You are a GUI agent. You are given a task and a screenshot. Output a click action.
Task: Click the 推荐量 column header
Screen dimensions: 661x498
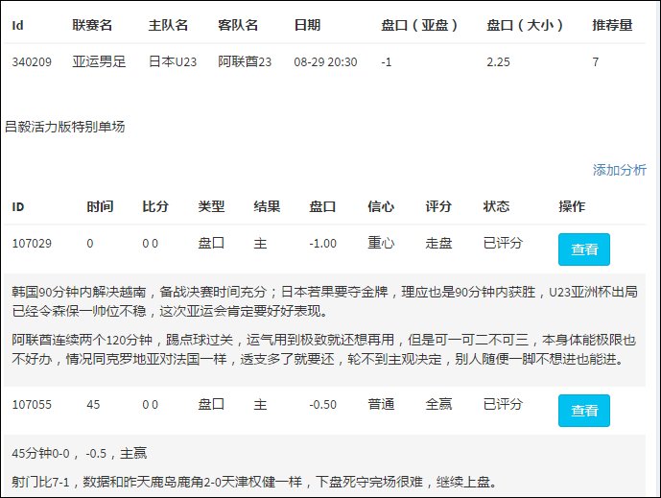pyautogui.click(x=612, y=25)
